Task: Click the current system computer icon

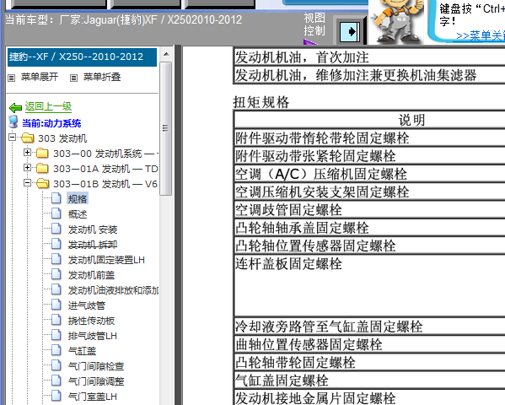Action: point(13,121)
